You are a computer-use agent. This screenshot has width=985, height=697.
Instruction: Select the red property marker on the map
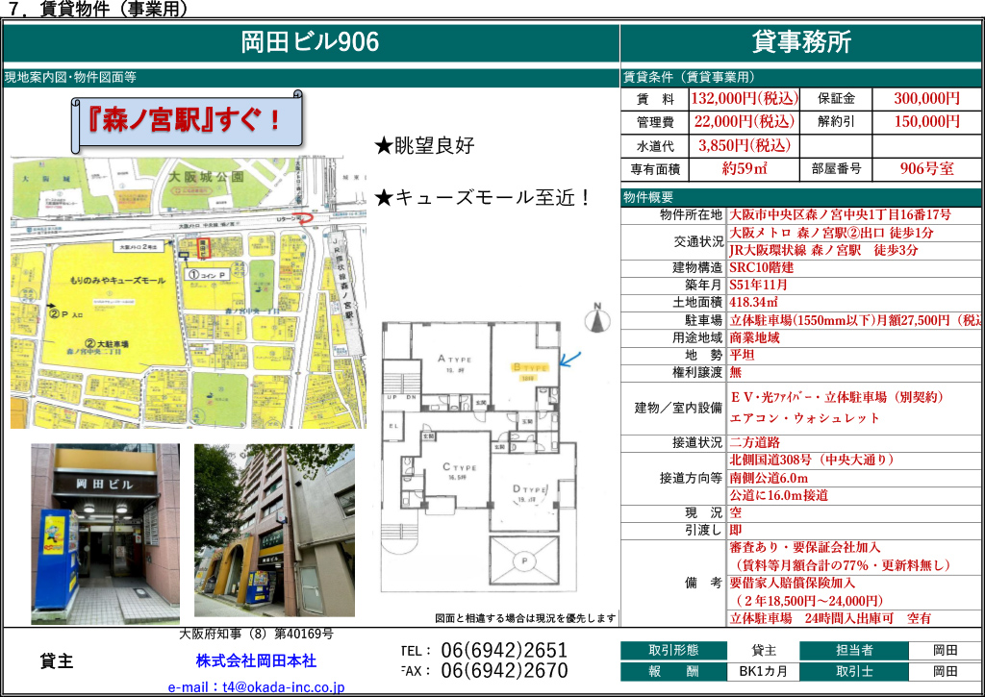point(202,247)
